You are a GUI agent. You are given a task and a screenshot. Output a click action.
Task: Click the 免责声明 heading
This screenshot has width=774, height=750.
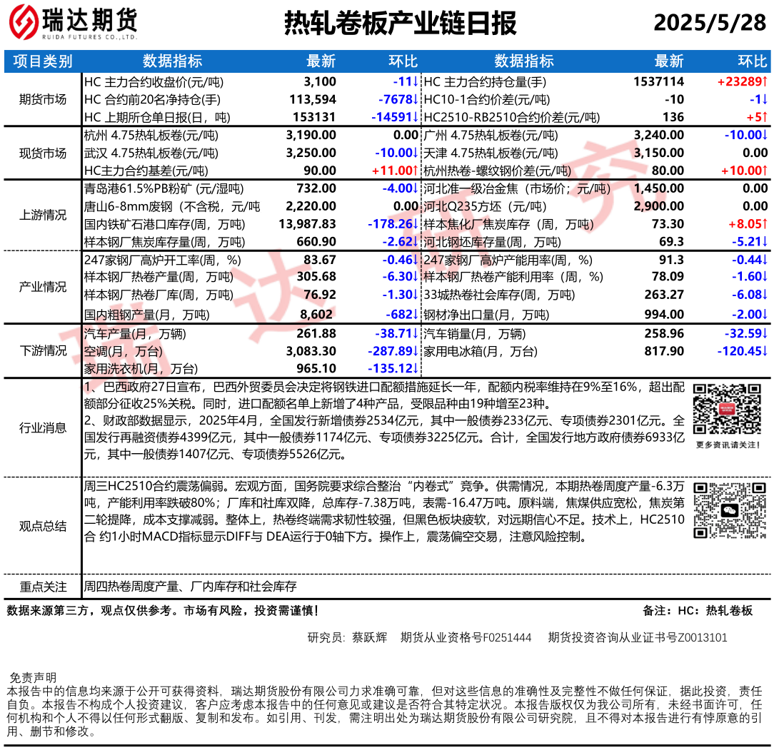pyautogui.click(x=32, y=677)
